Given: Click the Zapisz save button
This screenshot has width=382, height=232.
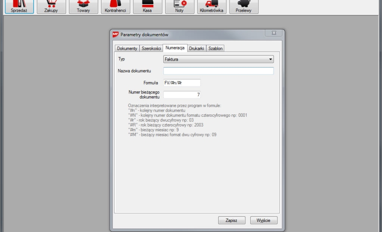Looking at the screenshot, I should (232, 220).
